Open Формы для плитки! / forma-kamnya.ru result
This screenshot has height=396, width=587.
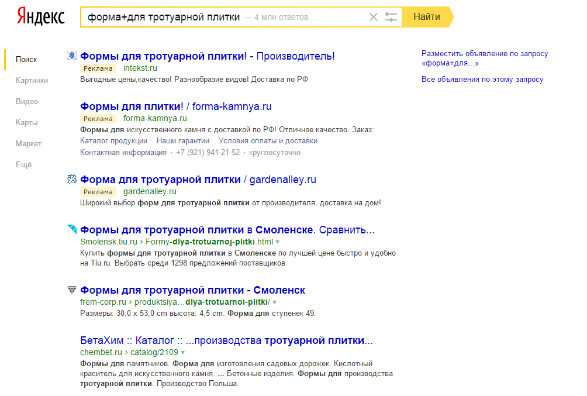(x=176, y=106)
